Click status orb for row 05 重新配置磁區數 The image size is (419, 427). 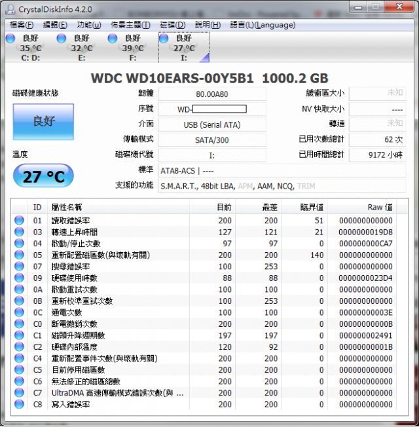[x=19, y=255]
